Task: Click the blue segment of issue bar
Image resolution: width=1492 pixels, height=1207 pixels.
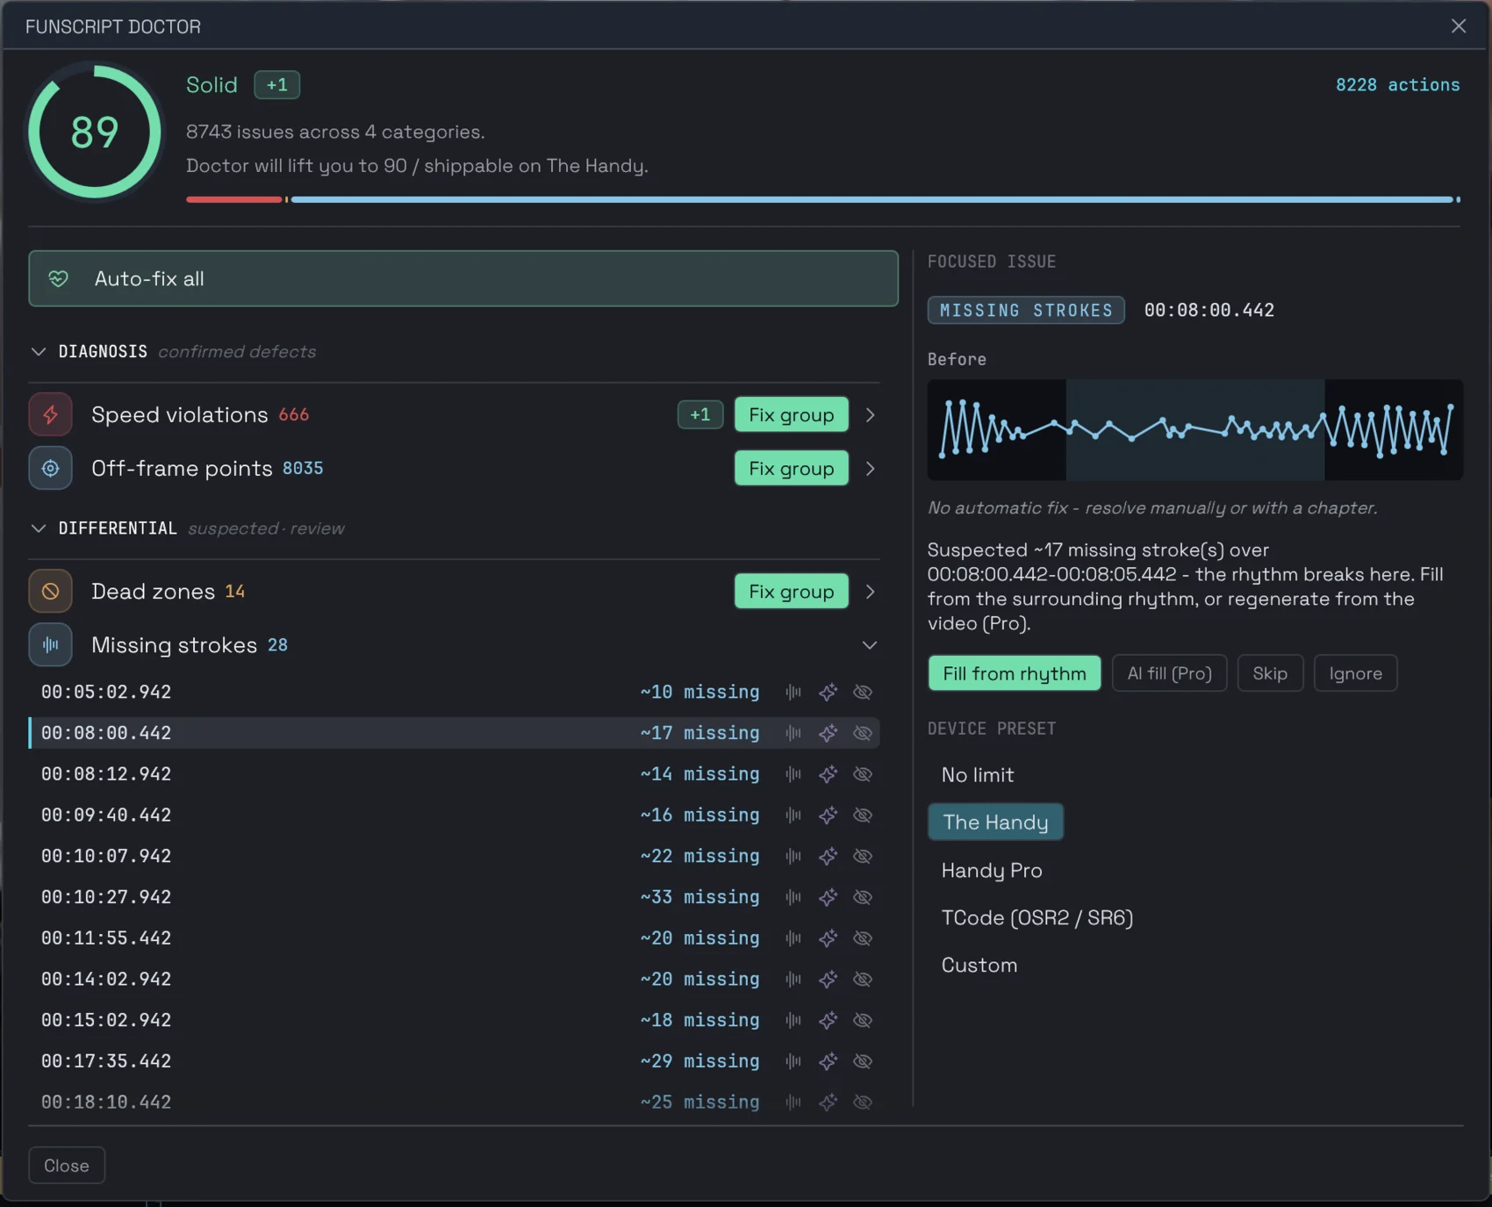Action: click(x=872, y=199)
